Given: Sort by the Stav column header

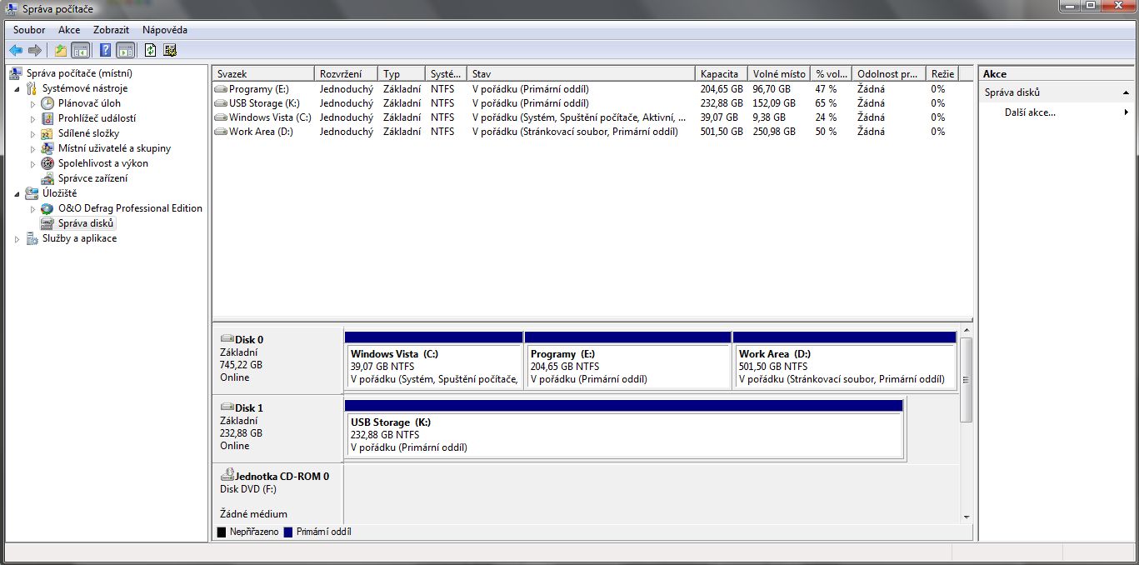Looking at the screenshot, I should coord(581,73).
